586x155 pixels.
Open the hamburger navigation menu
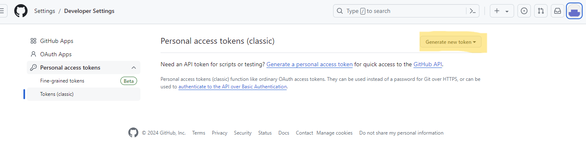pos(2,11)
